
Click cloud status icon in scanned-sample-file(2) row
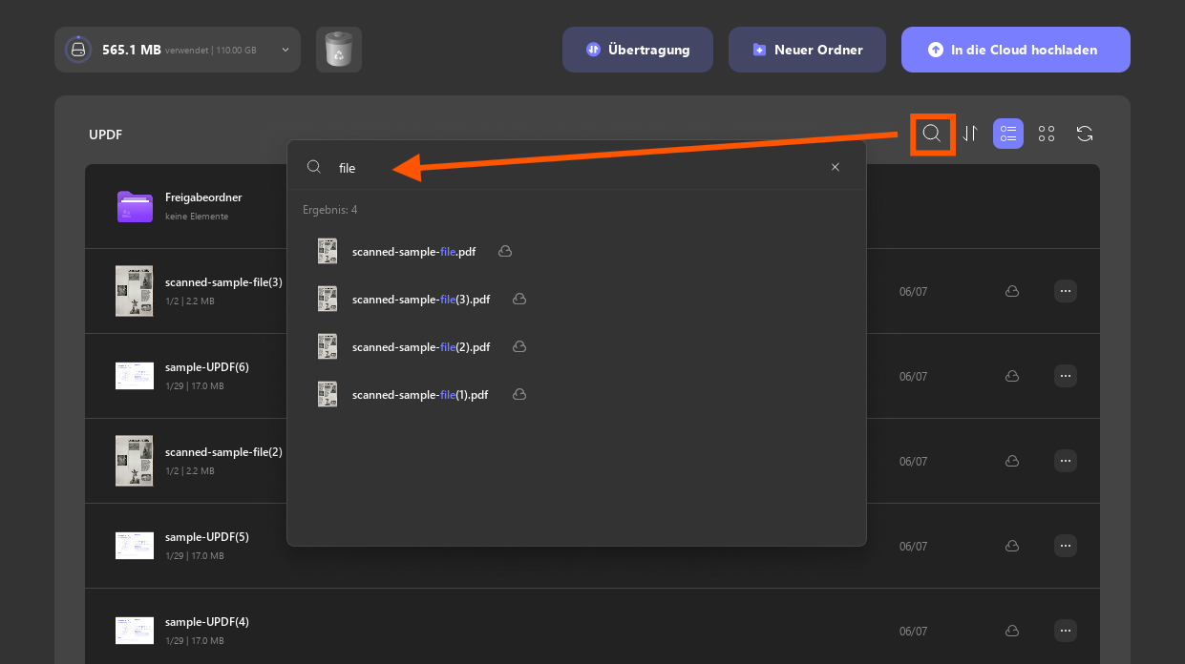pos(1011,461)
